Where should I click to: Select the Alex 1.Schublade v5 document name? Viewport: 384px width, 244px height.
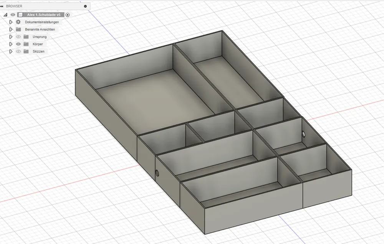[44, 15]
